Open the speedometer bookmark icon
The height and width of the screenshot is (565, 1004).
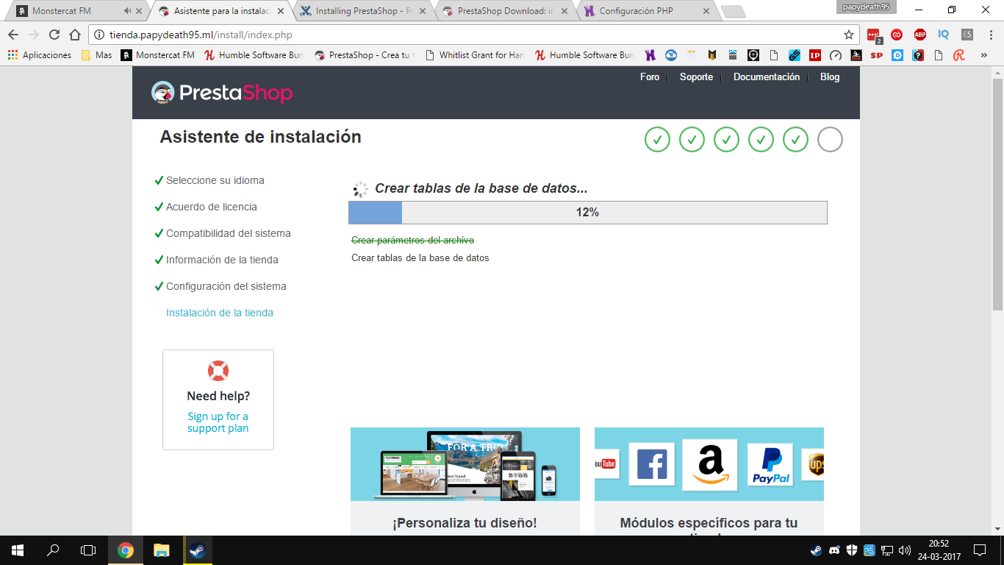836,55
